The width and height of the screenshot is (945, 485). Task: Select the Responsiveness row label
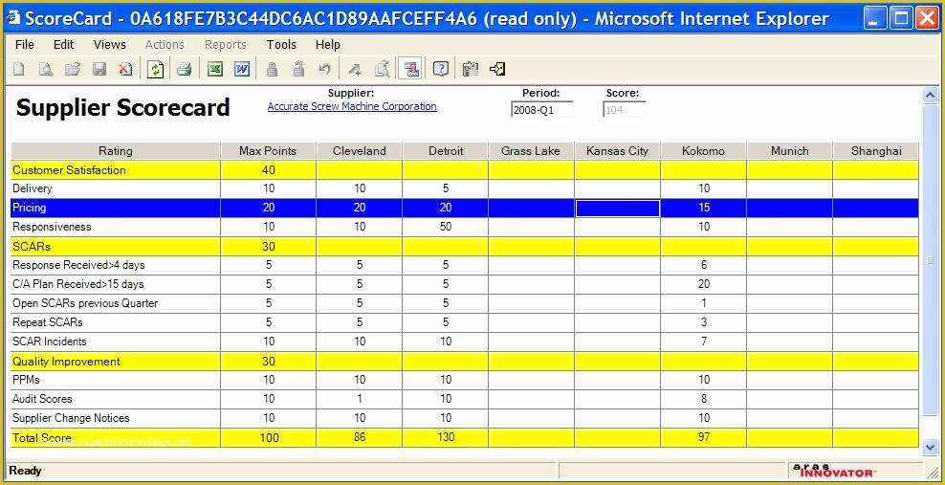(x=52, y=227)
